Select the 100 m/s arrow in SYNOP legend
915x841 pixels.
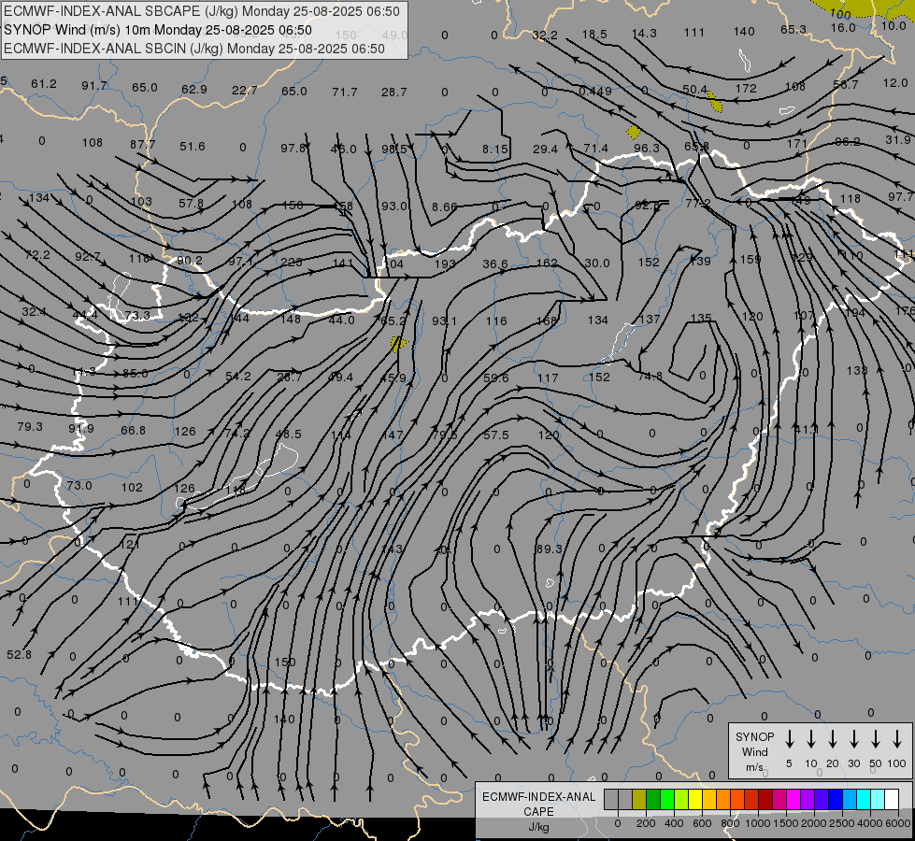[897, 739]
